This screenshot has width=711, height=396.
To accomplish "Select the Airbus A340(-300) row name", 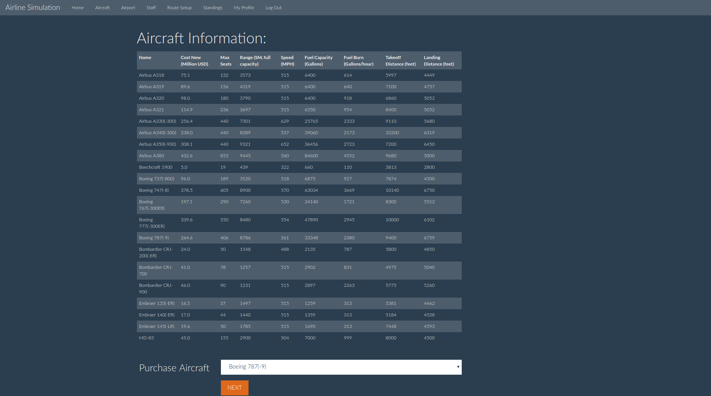I will click(x=158, y=133).
